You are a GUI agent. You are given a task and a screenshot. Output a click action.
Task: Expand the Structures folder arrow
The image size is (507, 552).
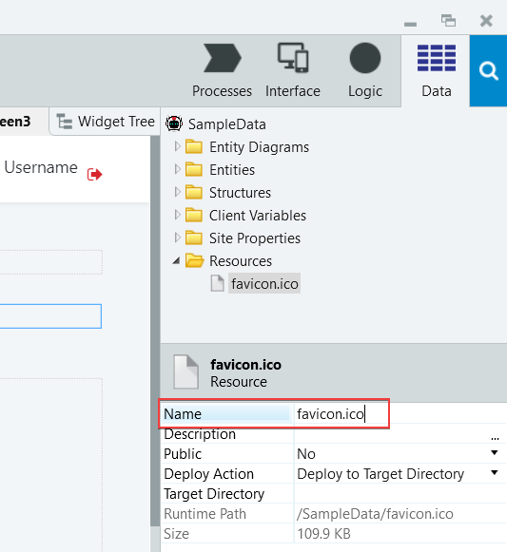tap(177, 192)
